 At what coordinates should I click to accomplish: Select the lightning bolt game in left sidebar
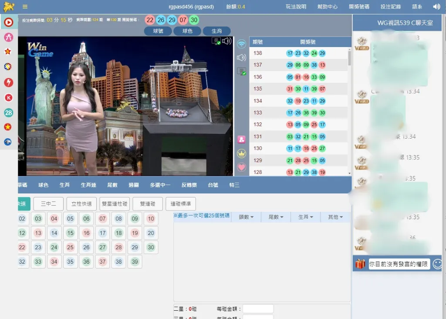[x=9, y=83]
